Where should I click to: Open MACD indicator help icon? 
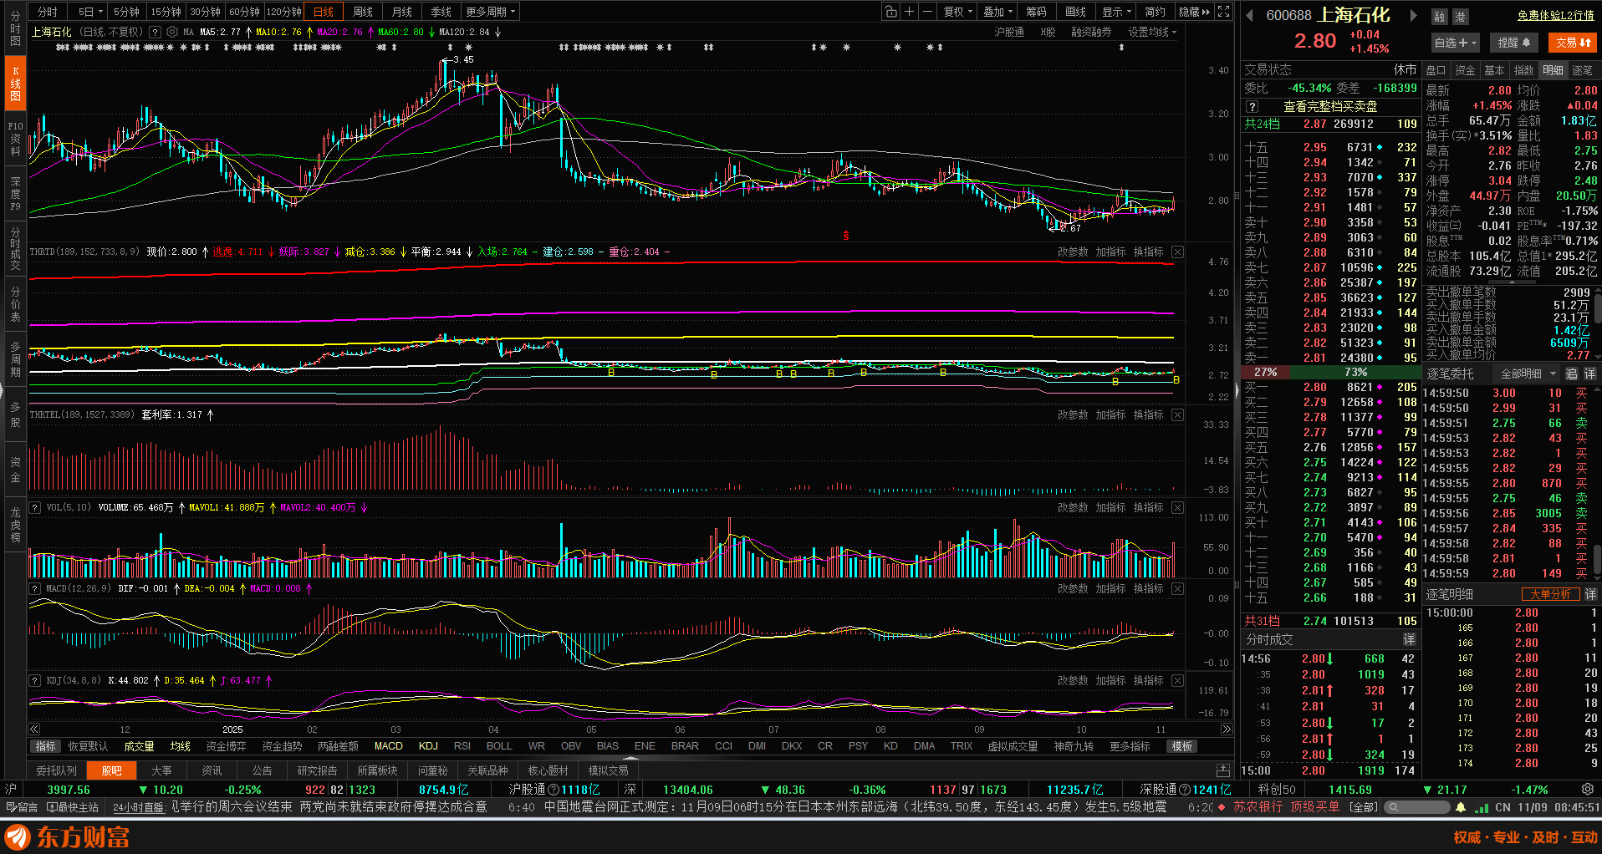pos(35,589)
